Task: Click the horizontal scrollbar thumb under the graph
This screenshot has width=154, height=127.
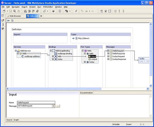Action: (55, 89)
